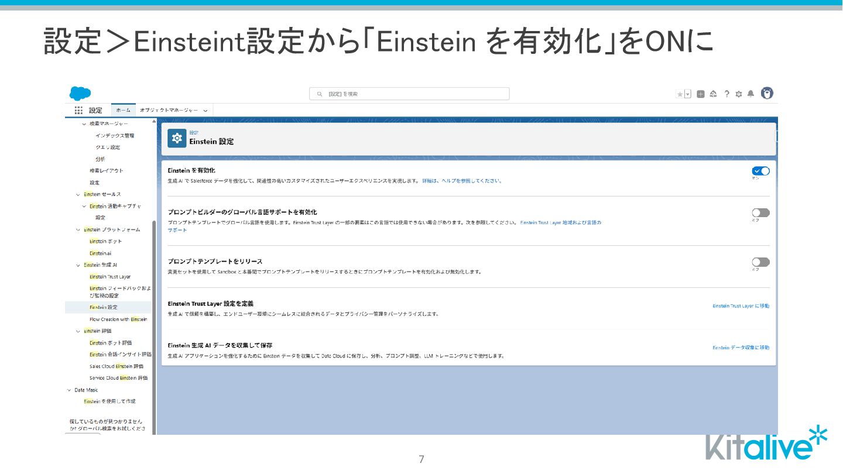Open the help question mark icon
Image resolution: width=843 pixels, height=474 pixels.
727,94
